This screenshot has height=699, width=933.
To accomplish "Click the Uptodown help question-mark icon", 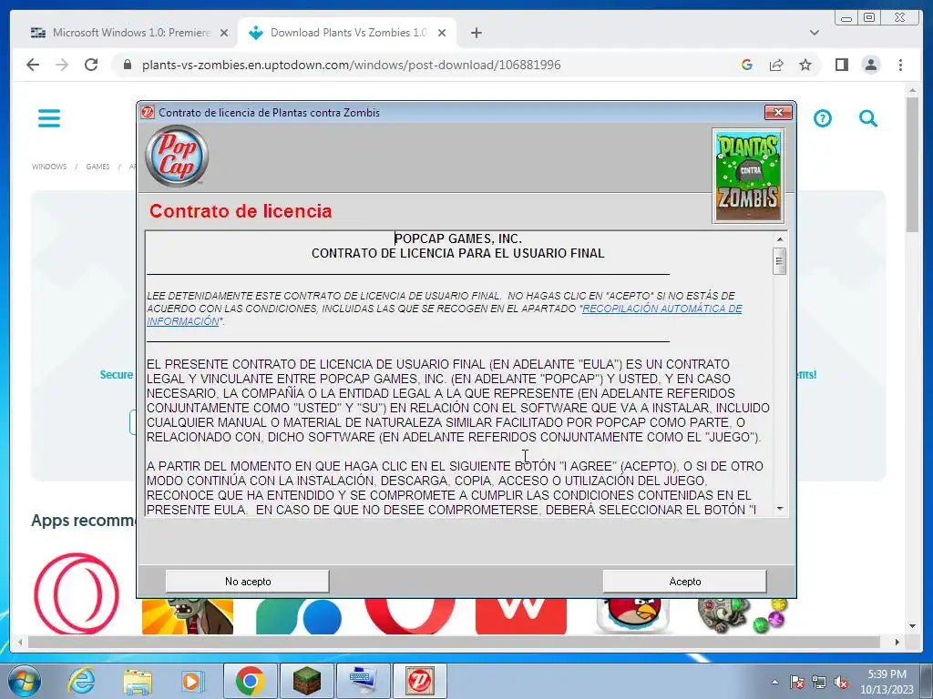I will click(x=823, y=118).
